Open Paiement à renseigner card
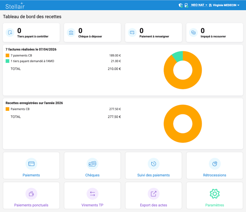 pyautogui.click(x=153, y=33)
